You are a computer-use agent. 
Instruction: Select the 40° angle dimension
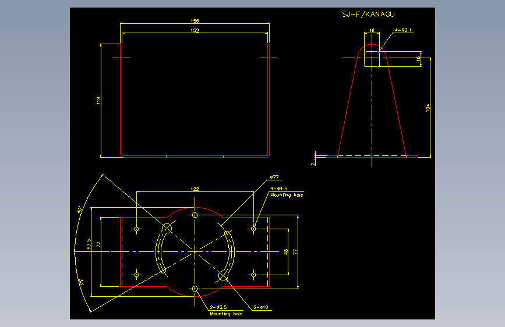point(80,210)
